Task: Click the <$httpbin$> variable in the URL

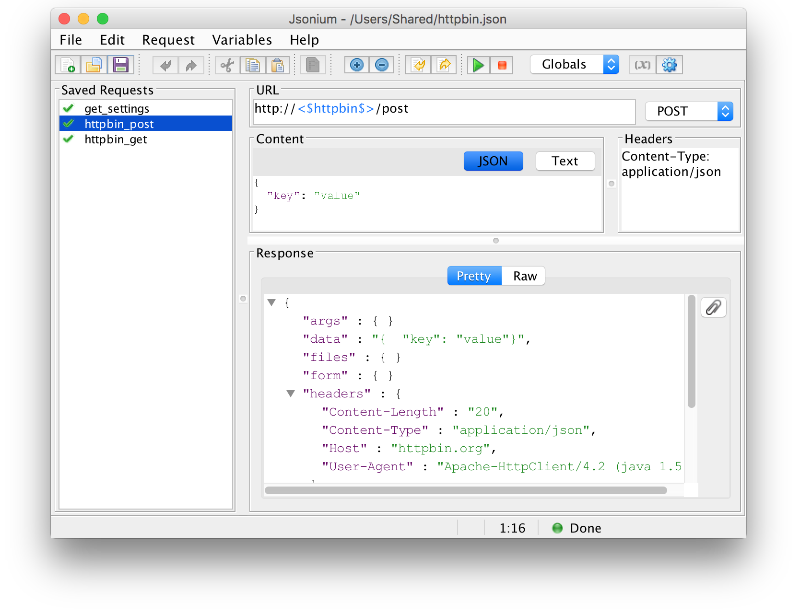Action: 336,109
